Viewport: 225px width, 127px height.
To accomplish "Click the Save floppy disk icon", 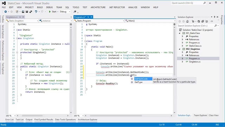I will pos(27,12).
